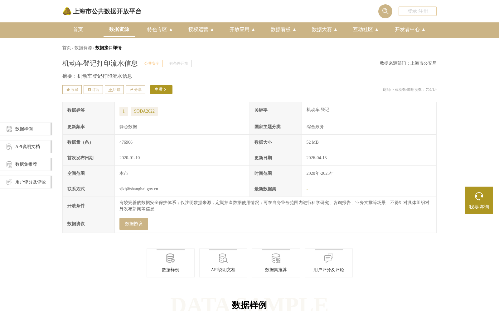The image size is (499, 311).
Task: Click the 分享 share button
Action: click(x=135, y=90)
